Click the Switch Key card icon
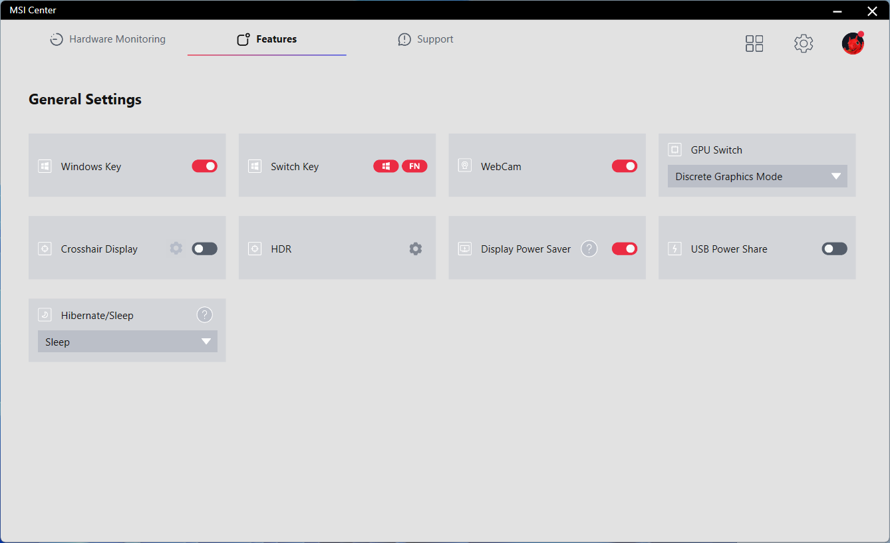890x543 pixels. pyautogui.click(x=255, y=166)
